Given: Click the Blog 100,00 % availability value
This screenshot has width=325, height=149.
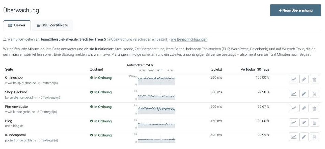Looking at the screenshot, I should click(x=263, y=121).
